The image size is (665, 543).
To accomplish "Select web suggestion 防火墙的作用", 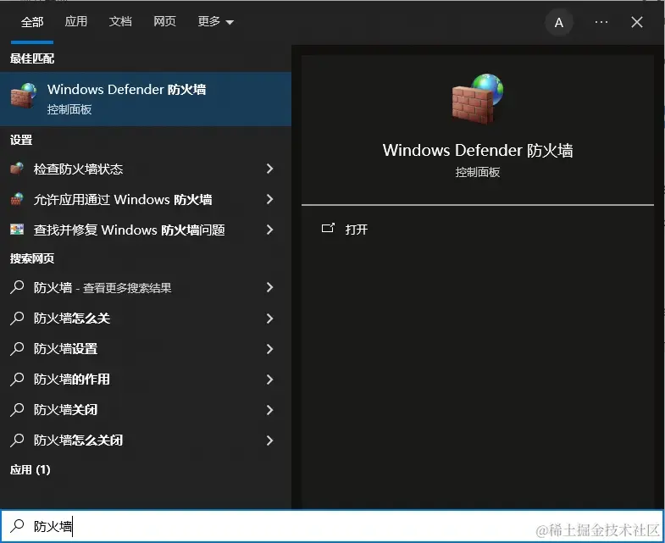I will pyautogui.click(x=146, y=380).
